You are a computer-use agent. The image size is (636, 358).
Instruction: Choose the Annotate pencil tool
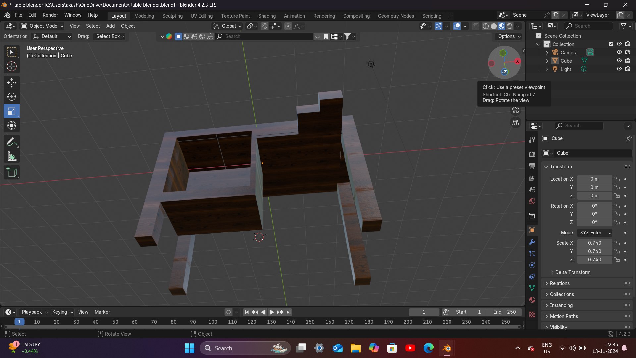click(x=12, y=142)
